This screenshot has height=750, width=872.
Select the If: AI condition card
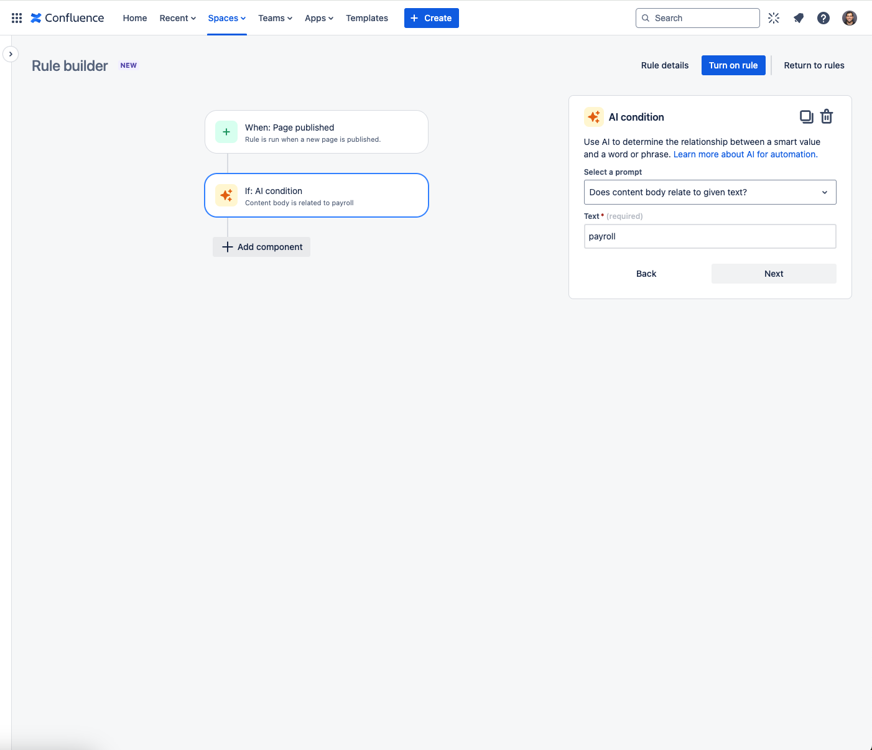pos(317,195)
